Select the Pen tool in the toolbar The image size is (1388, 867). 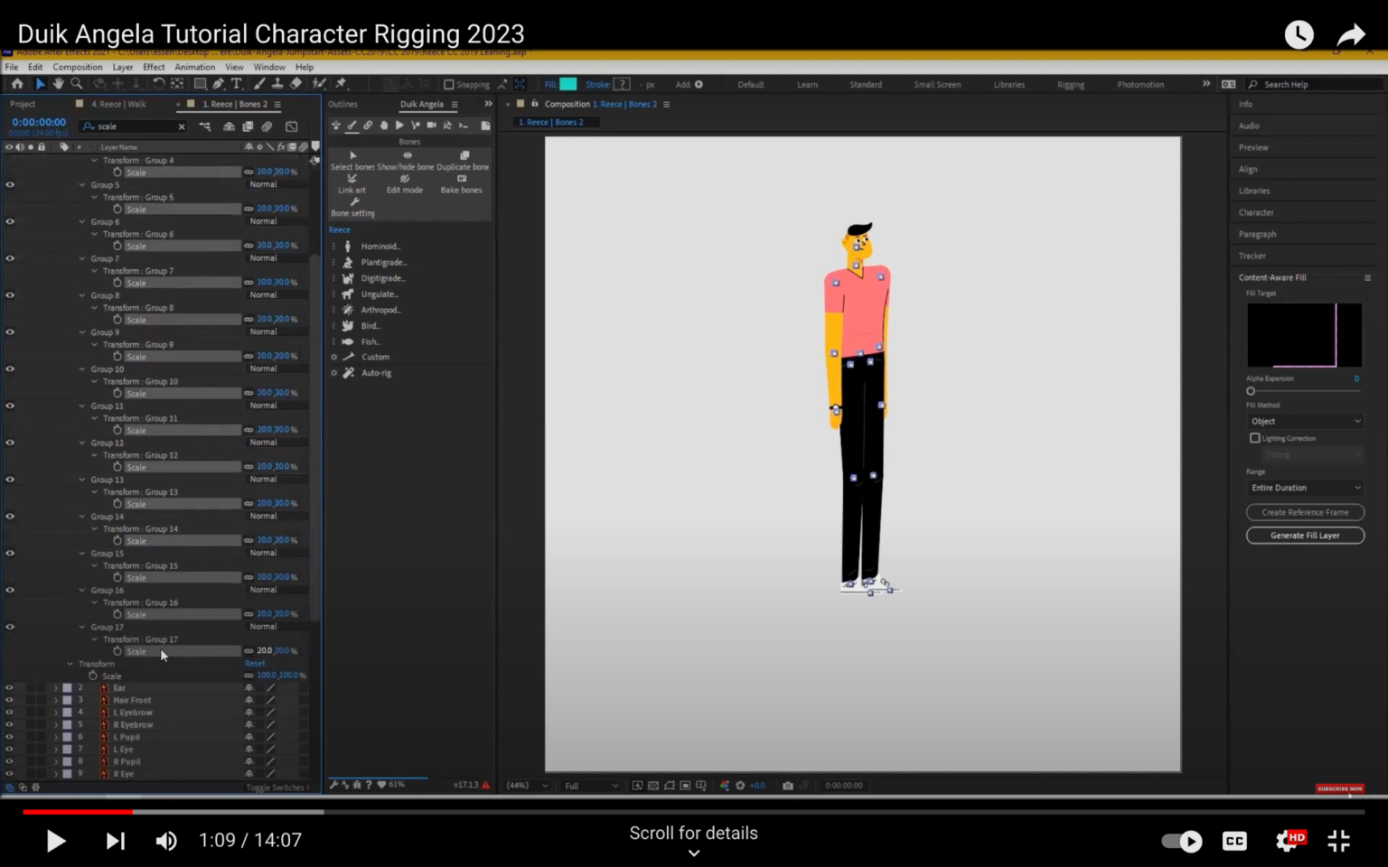click(x=217, y=83)
